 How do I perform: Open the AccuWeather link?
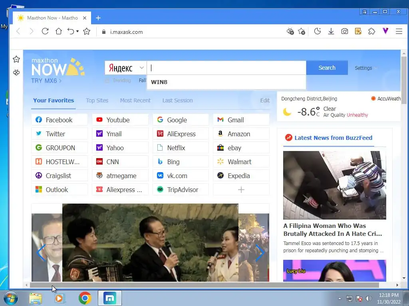tap(386, 99)
